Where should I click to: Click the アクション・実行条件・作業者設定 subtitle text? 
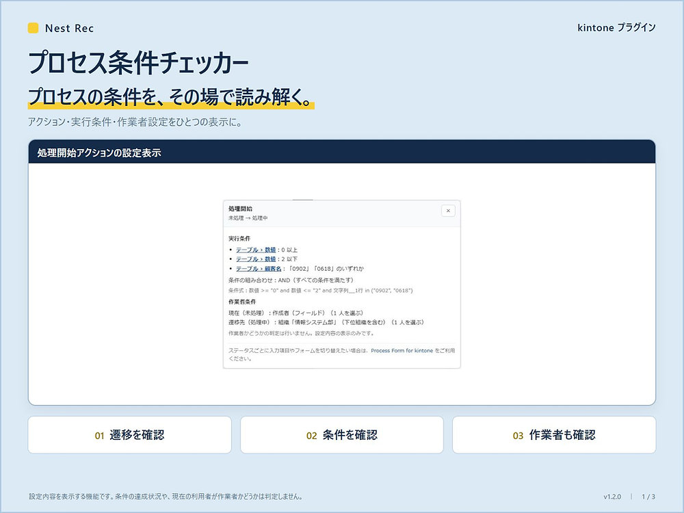pos(134,122)
